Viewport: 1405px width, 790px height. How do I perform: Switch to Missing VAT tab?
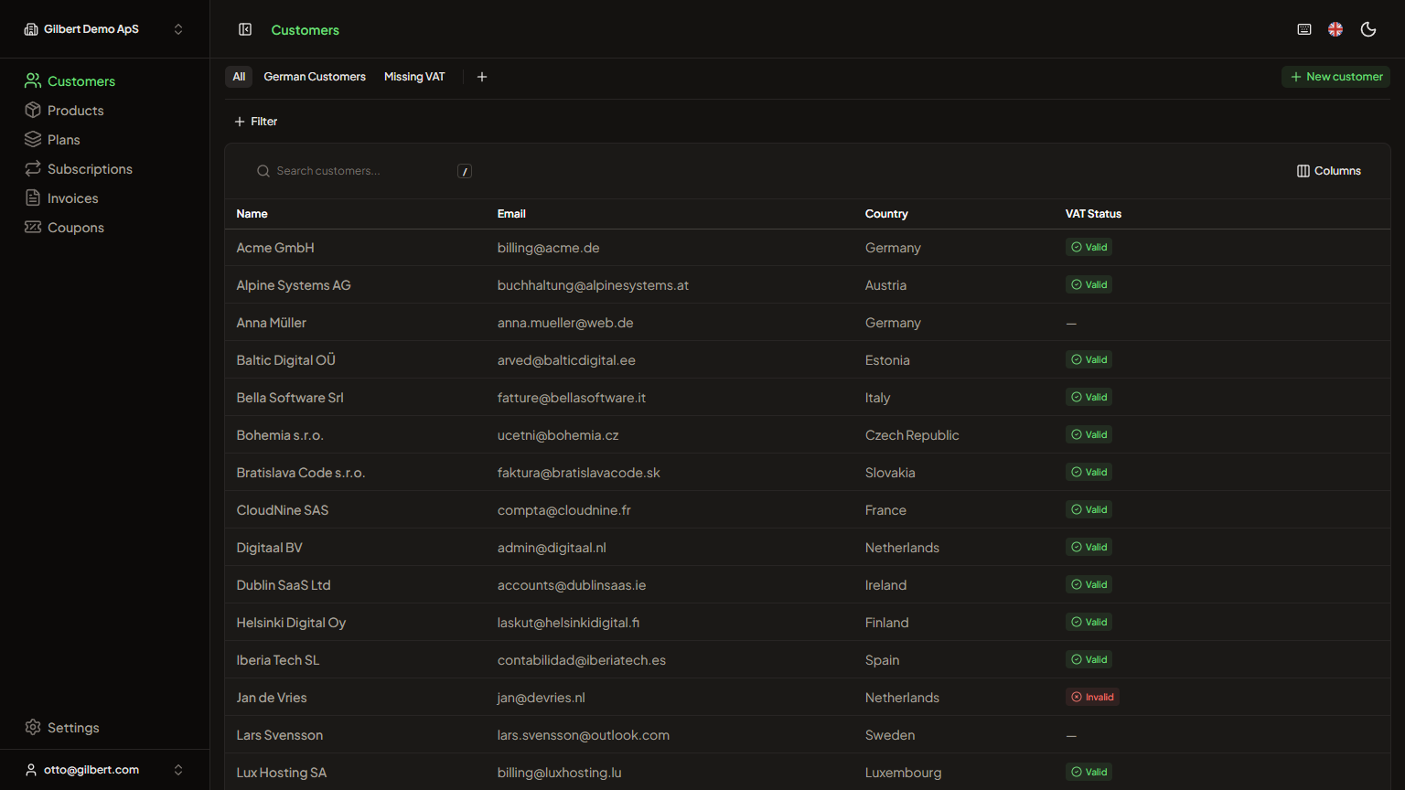click(414, 77)
